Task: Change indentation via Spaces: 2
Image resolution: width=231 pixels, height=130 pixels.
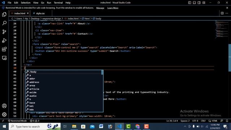Action: pyautogui.click(x=185, y=121)
